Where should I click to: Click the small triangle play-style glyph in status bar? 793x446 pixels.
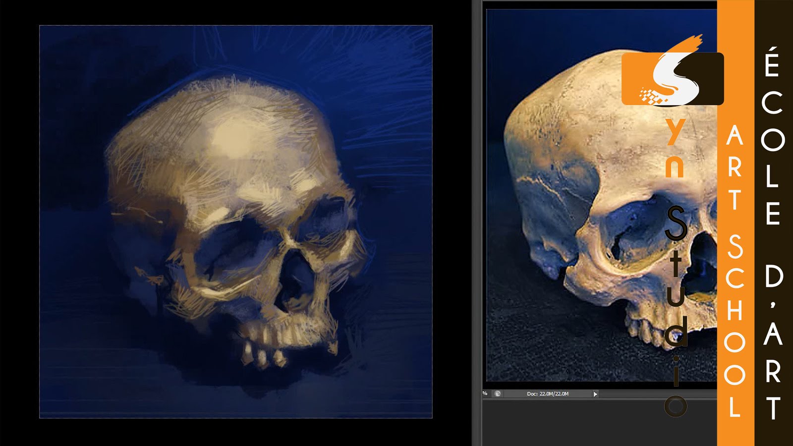coord(595,393)
